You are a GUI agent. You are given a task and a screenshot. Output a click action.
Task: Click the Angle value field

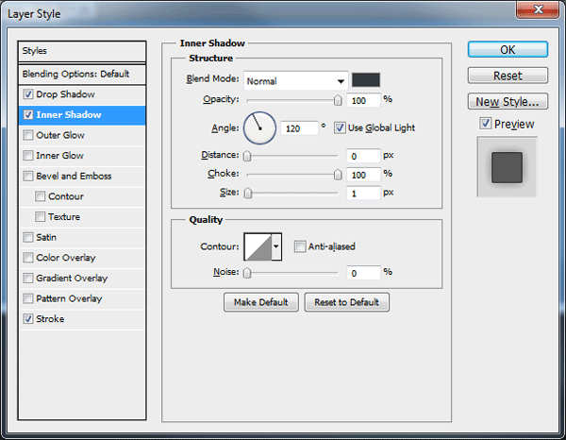tap(300, 128)
